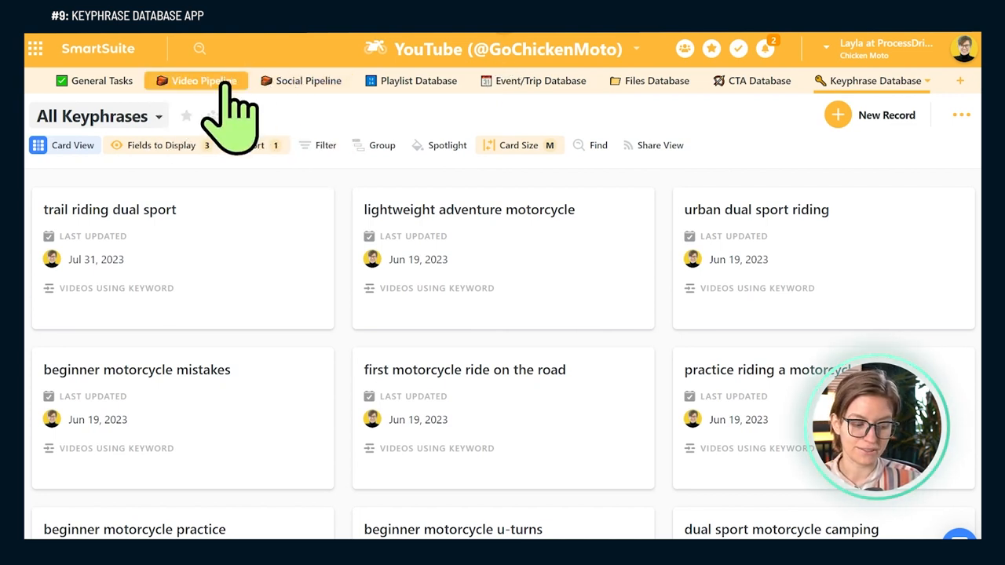The width and height of the screenshot is (1005, 565).
Task: Open the notifications bell with badge
Action: click(766, 48)
